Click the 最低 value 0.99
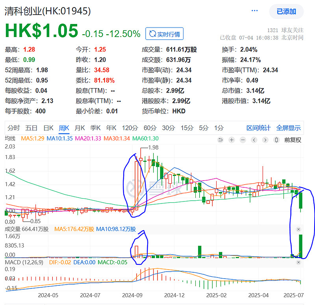The image size is (315, 305). (x=29, y=60)
